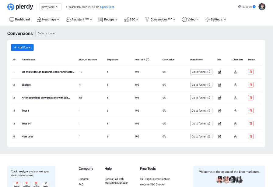The width and height of the screenshot is (273, 187).
Task: Click the info icon next to Num. VFP
Action: (148, 59)
